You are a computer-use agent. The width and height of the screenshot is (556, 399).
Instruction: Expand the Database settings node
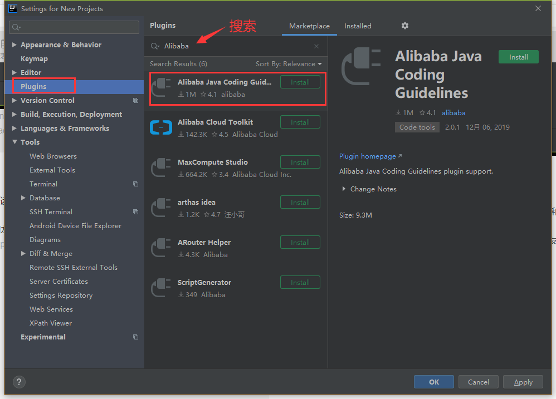pyautogui.click(x=23, y=198)
